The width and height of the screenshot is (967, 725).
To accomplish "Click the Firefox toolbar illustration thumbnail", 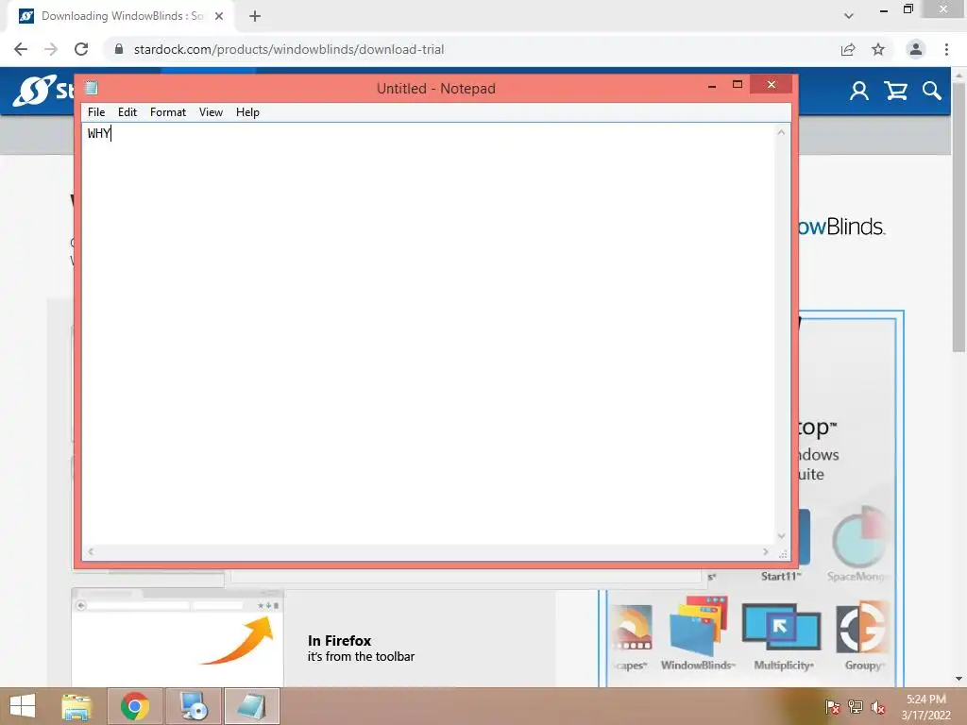I will tap(178, 637).
